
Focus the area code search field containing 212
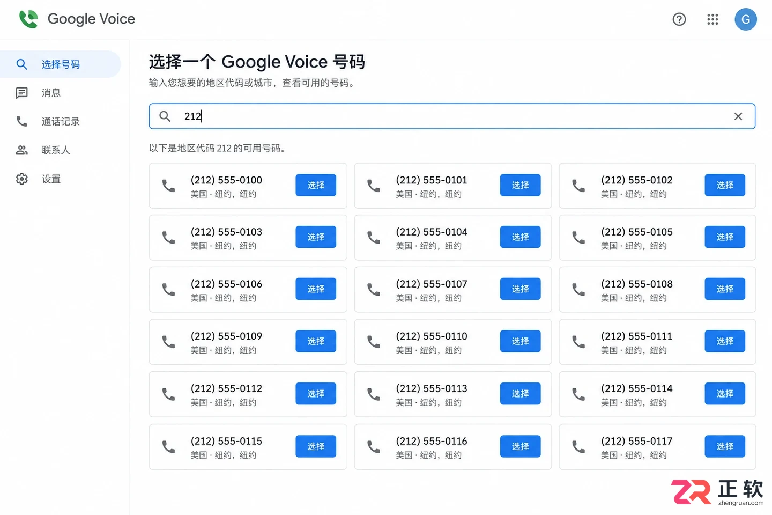[452, 116]
